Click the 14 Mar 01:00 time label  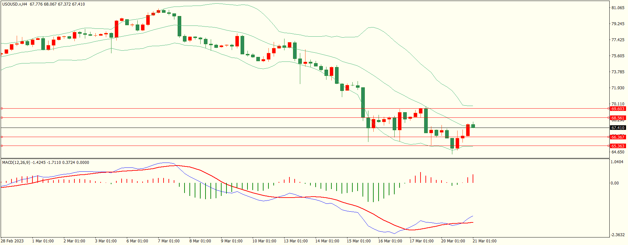pyautogui.click(x=327, y=241)
